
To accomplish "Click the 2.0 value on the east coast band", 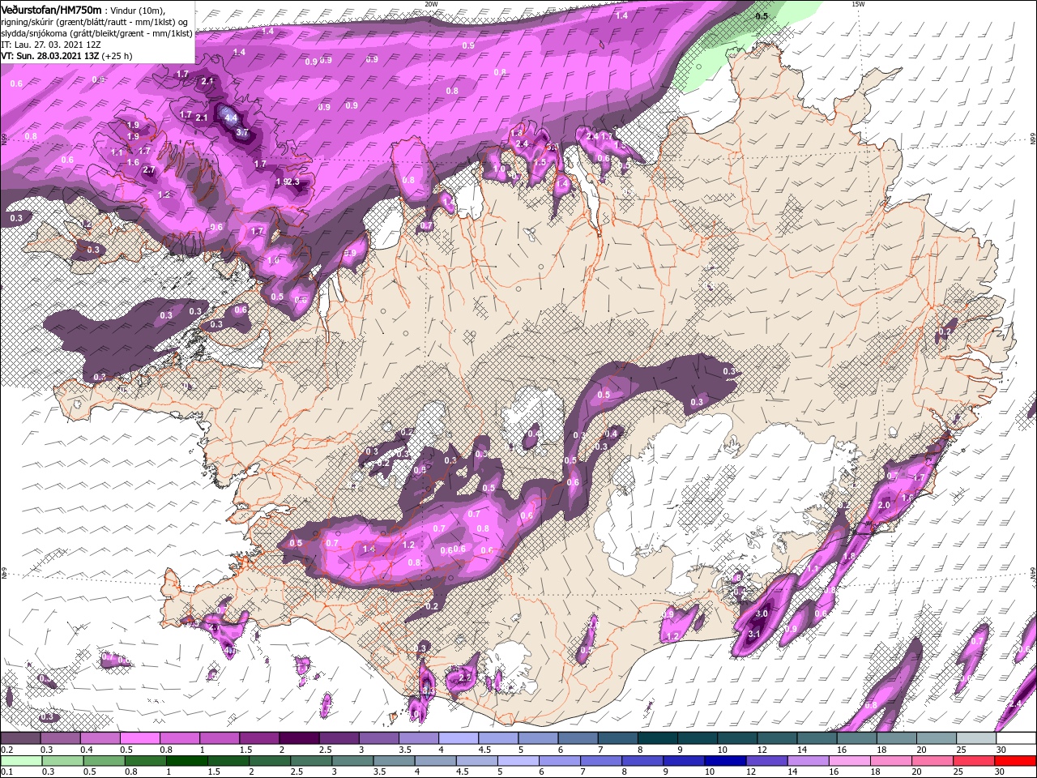I will [884, 505].
